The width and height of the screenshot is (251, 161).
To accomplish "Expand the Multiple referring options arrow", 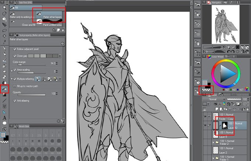I will [x=60, y=79].
